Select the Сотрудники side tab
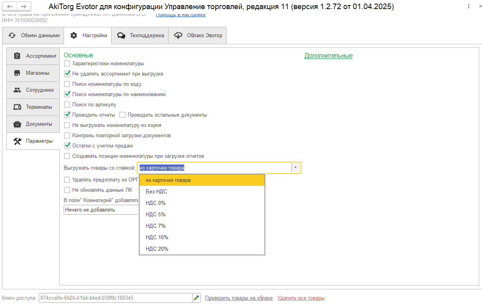 (x=33, y=90)
